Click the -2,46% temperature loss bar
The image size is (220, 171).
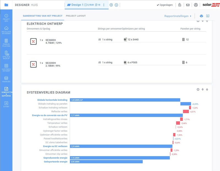(178, 123)
